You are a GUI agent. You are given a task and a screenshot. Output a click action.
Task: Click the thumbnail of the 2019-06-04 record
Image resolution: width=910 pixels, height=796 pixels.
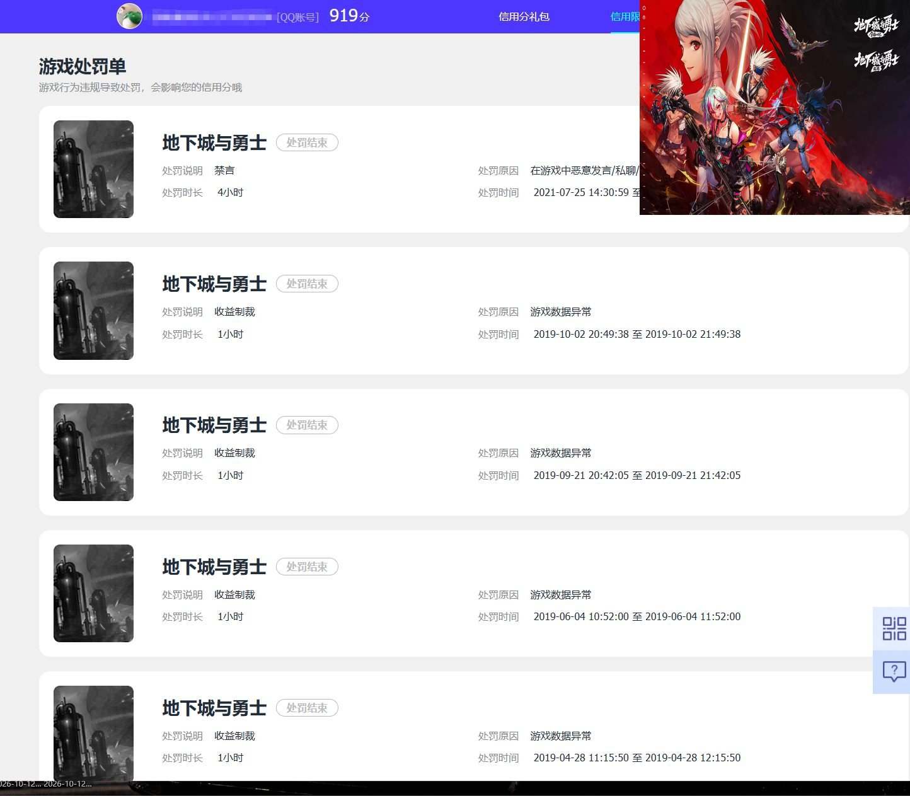[93, 593]
